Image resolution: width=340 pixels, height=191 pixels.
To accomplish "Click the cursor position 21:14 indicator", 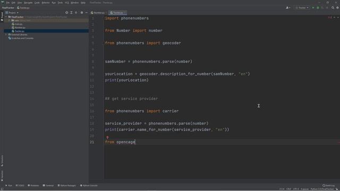I will 282,189.
